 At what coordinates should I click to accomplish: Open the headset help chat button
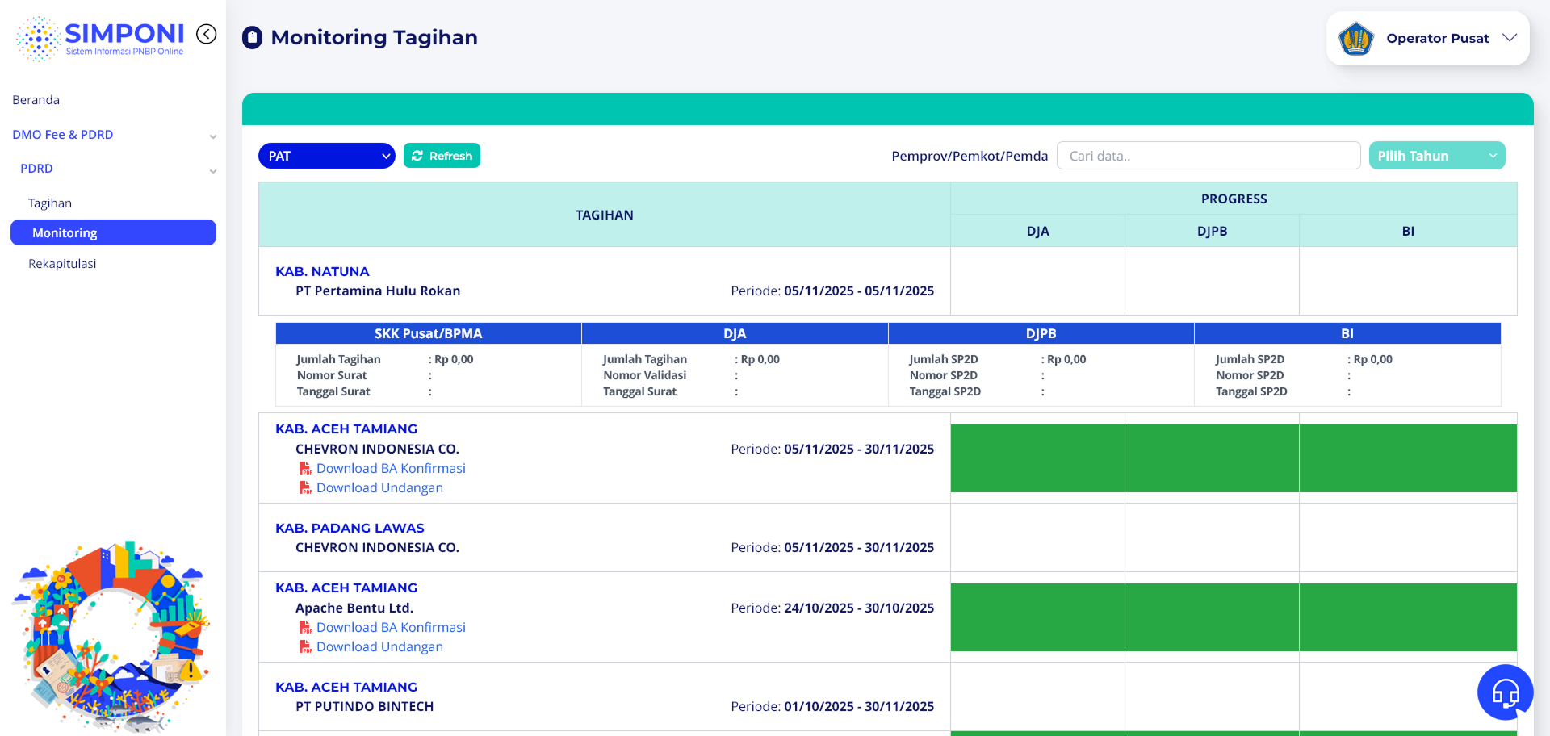[1505, 692]
